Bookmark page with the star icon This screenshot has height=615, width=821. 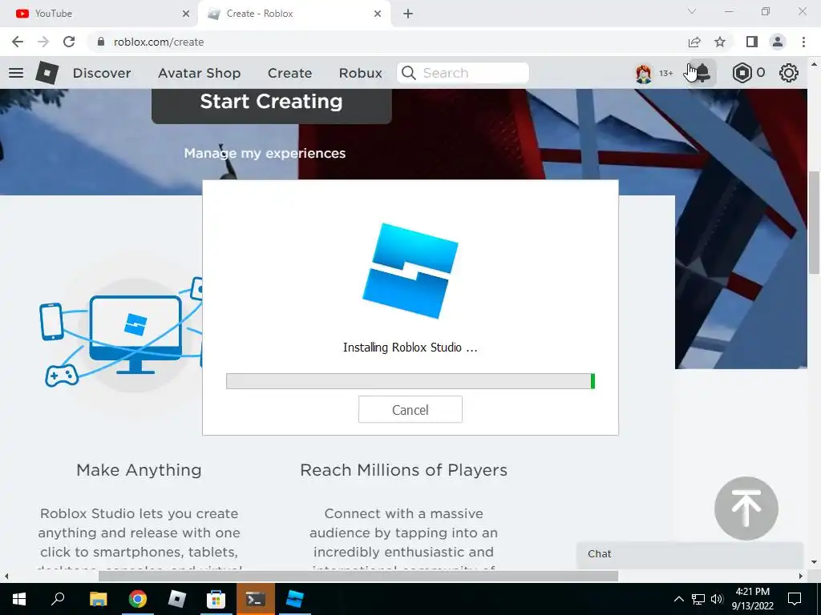721,42
